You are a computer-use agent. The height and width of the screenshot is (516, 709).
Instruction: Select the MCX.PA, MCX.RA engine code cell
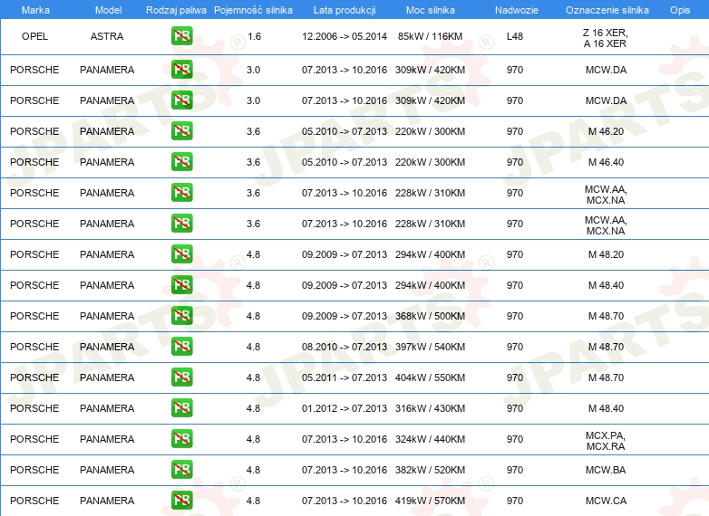605,440
